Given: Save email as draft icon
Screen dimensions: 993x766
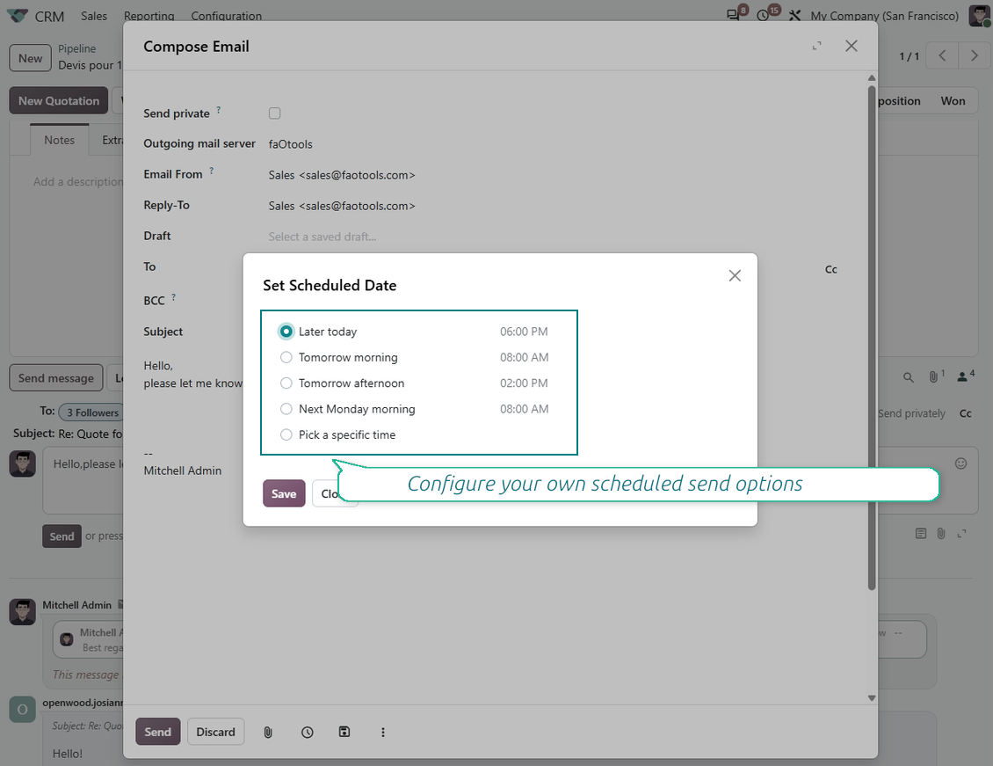Looking at the screenshot, I should tap(344, 733).
